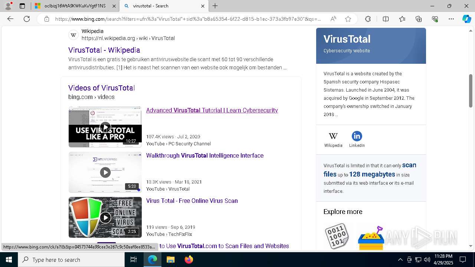Open the Edge profile icon
The height and width of the screenshot is (267, 475).
pos(8,6)
